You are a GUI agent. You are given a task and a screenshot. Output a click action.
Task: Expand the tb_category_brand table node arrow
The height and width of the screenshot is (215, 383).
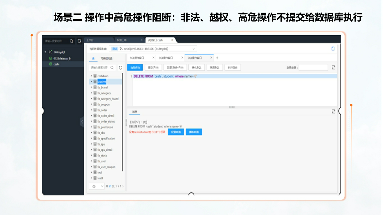pos(91,99)
